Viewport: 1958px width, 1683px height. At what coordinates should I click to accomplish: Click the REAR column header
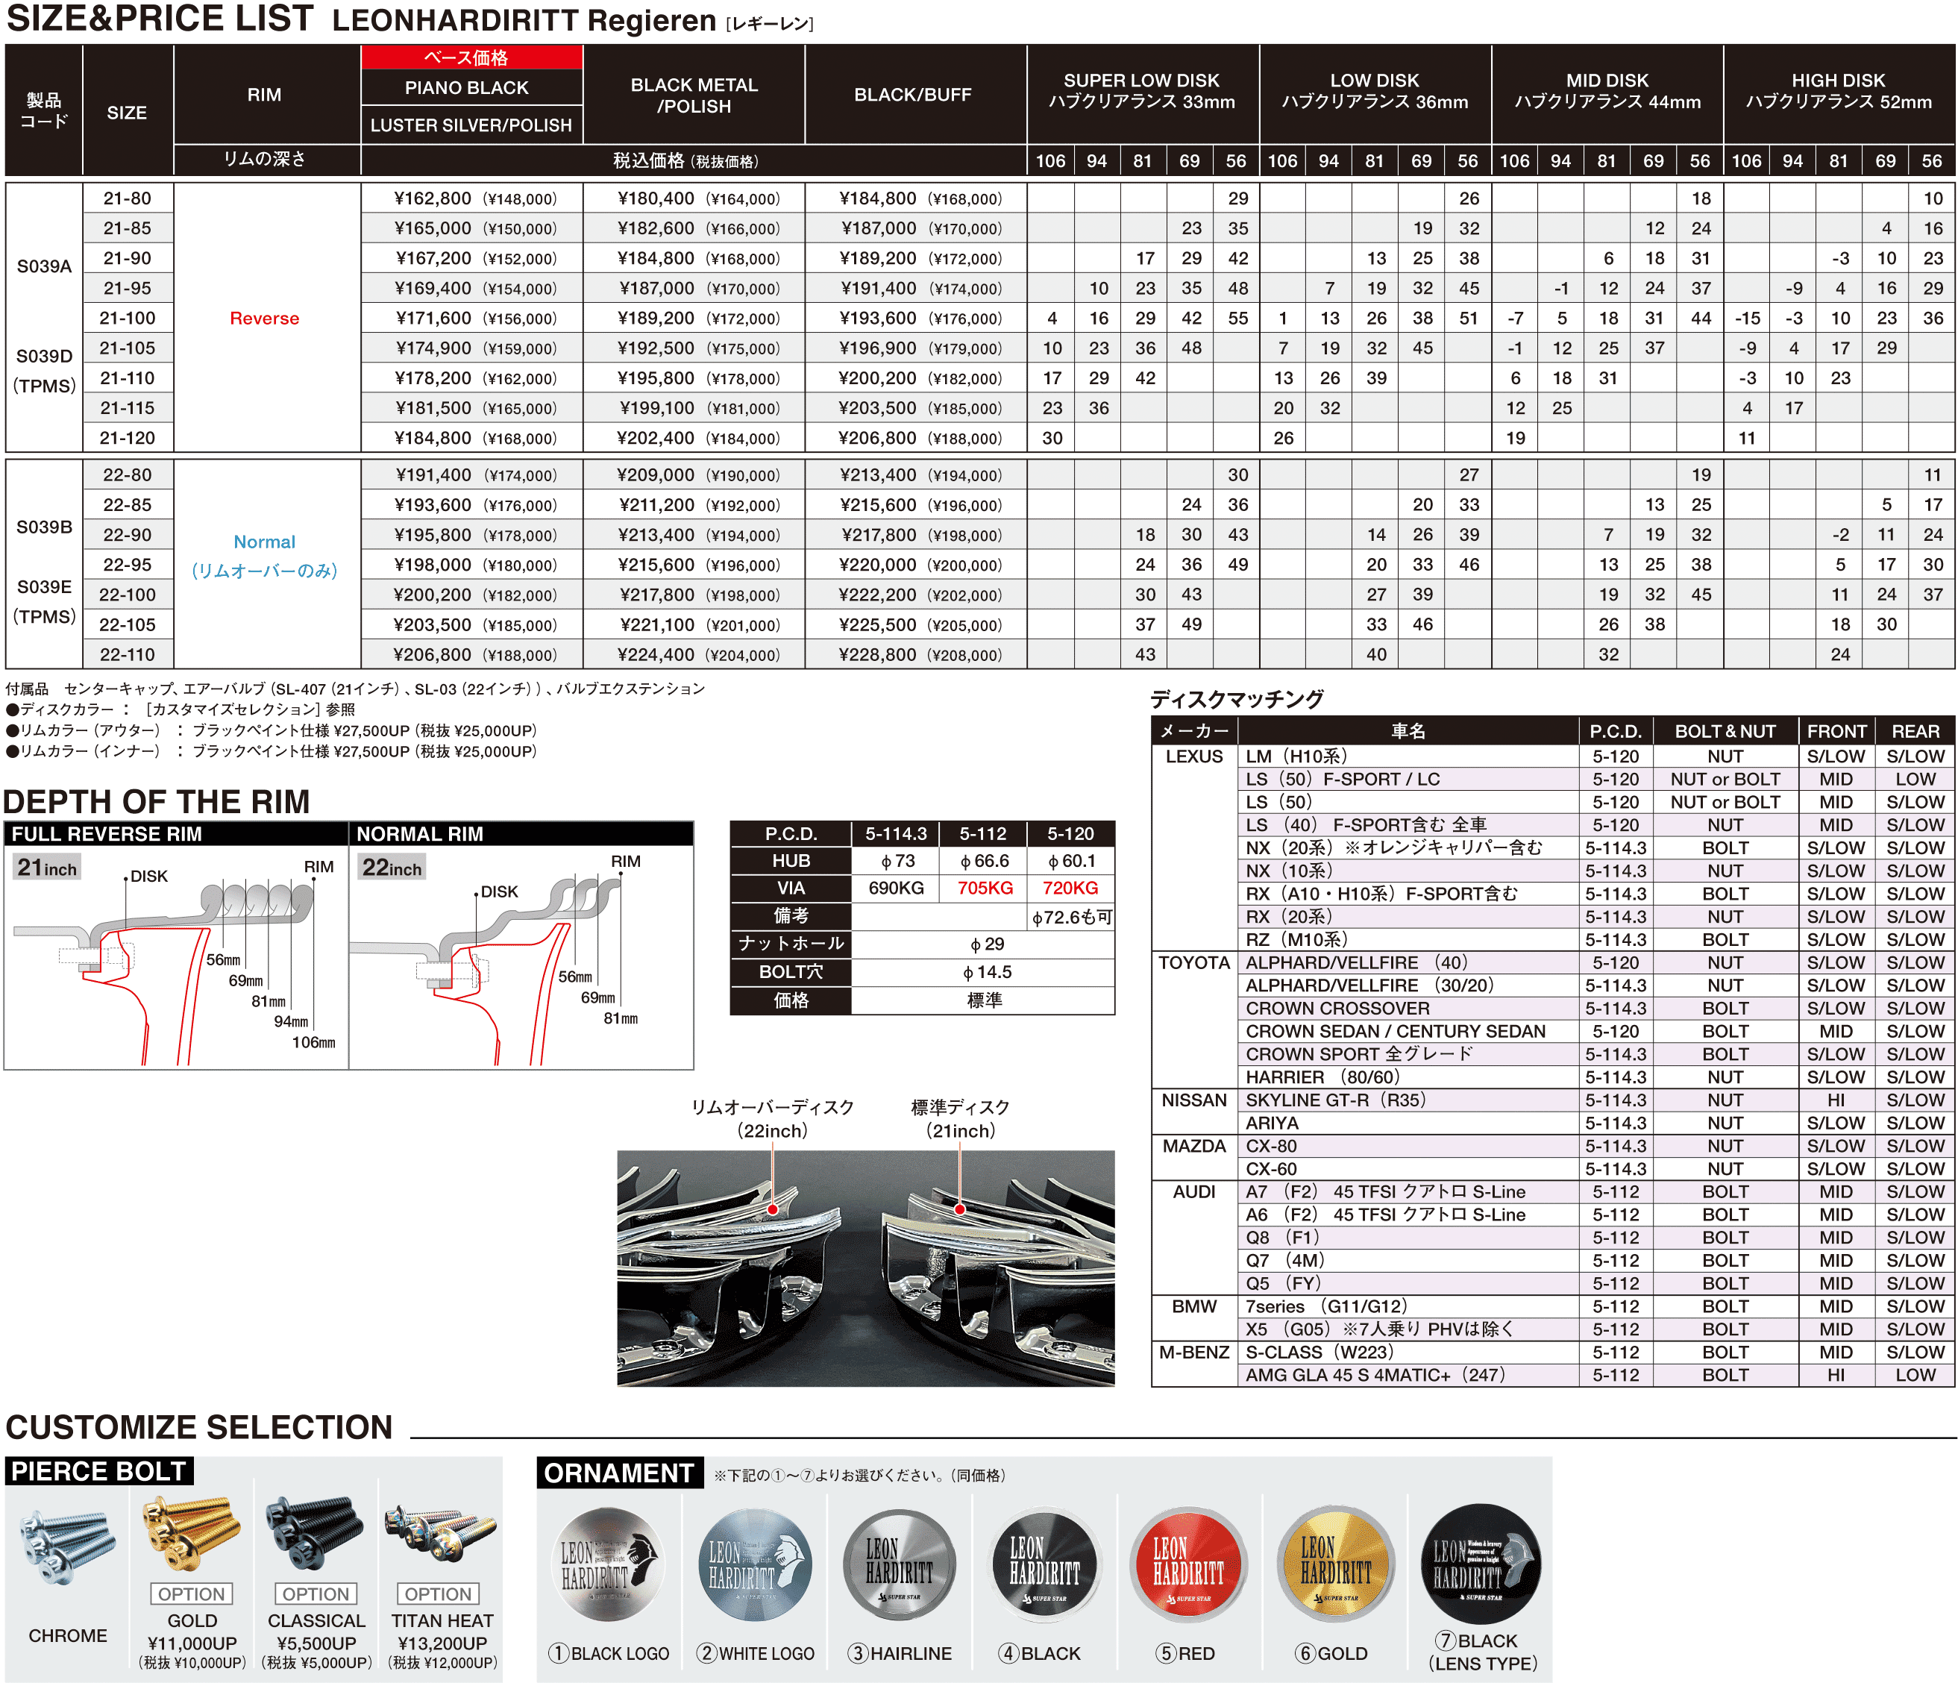(x=1915, y=731)
